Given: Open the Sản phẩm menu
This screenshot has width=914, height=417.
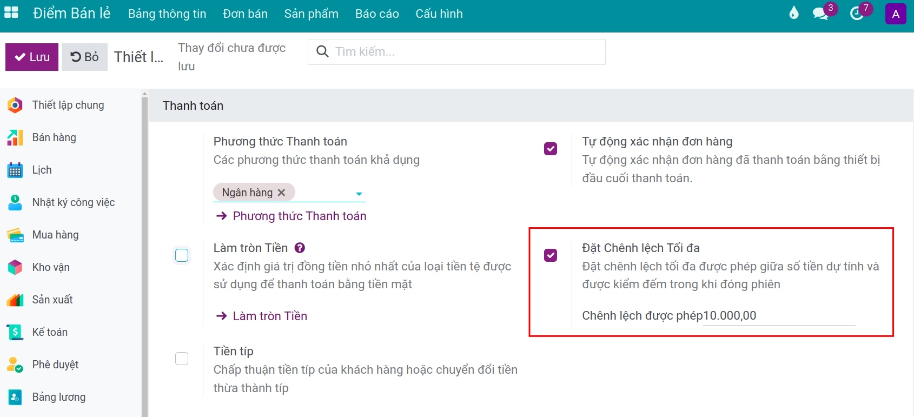Looking at the screenshot, I should [x=312, y=14].
